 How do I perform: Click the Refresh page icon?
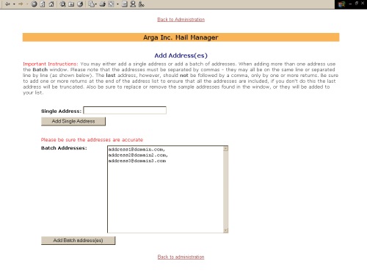43,4
